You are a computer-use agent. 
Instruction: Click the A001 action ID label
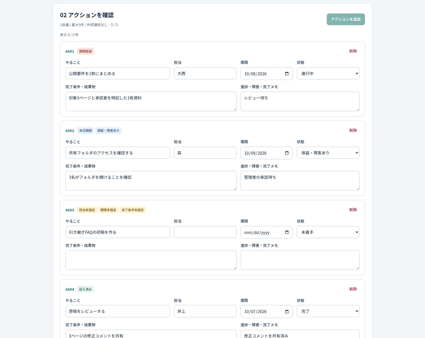pos(70,51)
